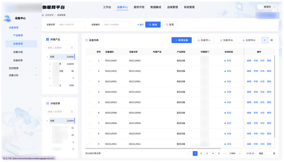
Task: Focus the 设备编码 input field
Action: (116, 25)
